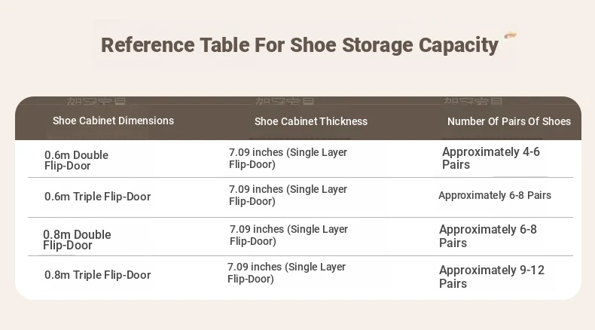Viewport: 595px width, 330px height.
Task: Click Approximately 6-8 Pairs for 0.6m Triple
Action: coord(495,195)
